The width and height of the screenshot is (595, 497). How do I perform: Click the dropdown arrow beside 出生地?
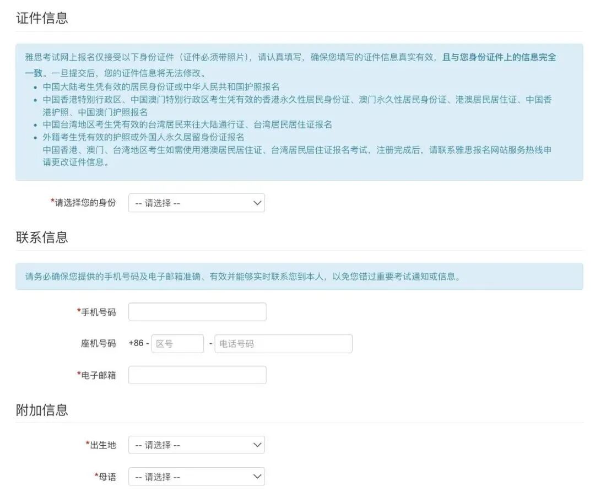pyautogui.click(x=256, y=445)
